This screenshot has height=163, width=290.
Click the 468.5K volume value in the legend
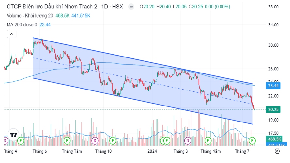click(63, 16)
